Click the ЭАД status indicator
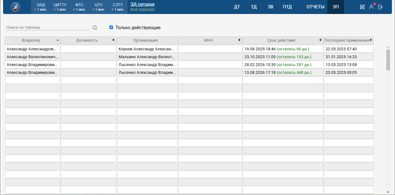The image size is (395, 195). point(41,7)
